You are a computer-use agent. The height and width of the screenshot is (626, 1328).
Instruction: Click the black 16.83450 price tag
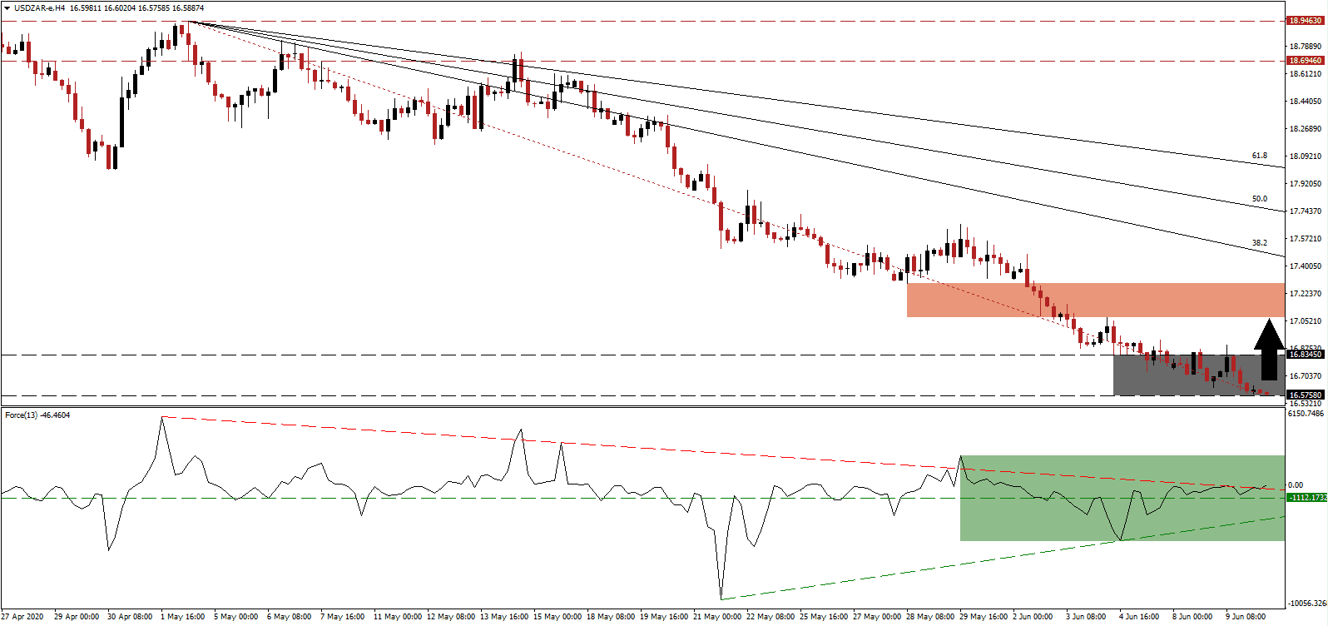click(x=1305, y=355)
